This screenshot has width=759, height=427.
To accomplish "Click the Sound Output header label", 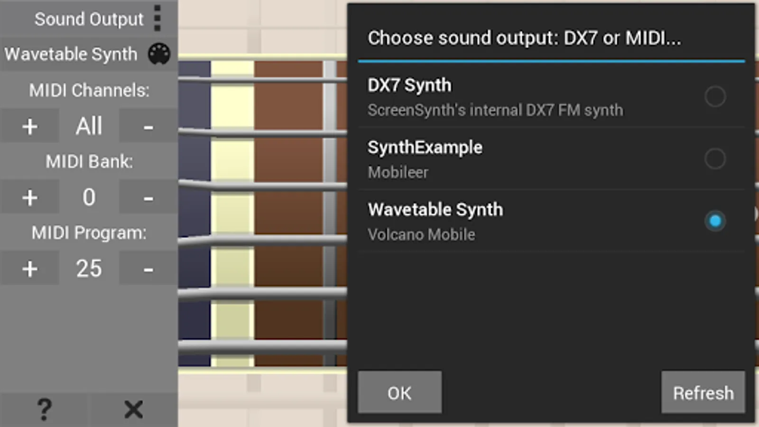I will click(x=89, y=19).
